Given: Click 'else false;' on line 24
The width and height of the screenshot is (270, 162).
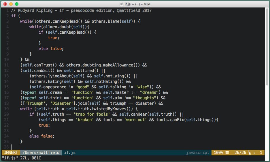Looking at the screenshot, I should point(42,136).
